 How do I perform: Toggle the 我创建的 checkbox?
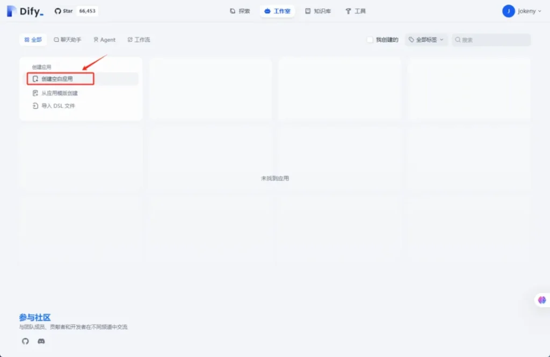coord(370,40)
